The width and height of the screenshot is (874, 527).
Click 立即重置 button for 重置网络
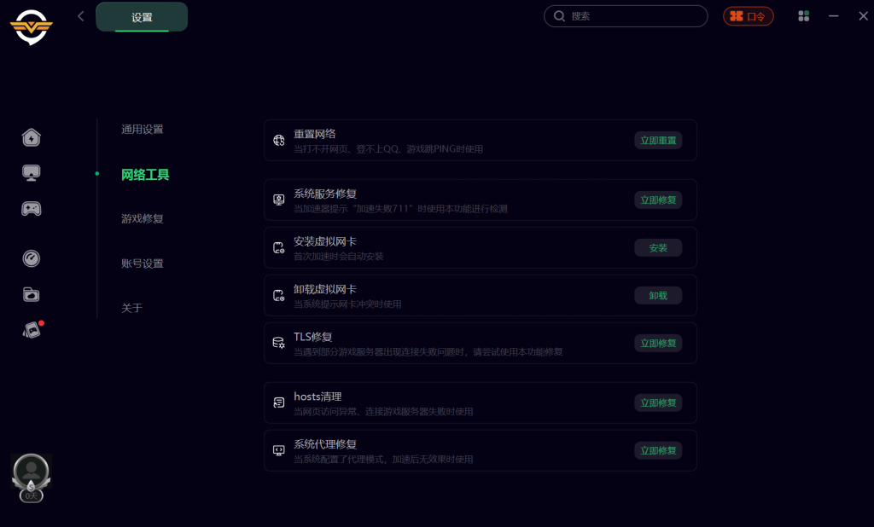[658, 141]
